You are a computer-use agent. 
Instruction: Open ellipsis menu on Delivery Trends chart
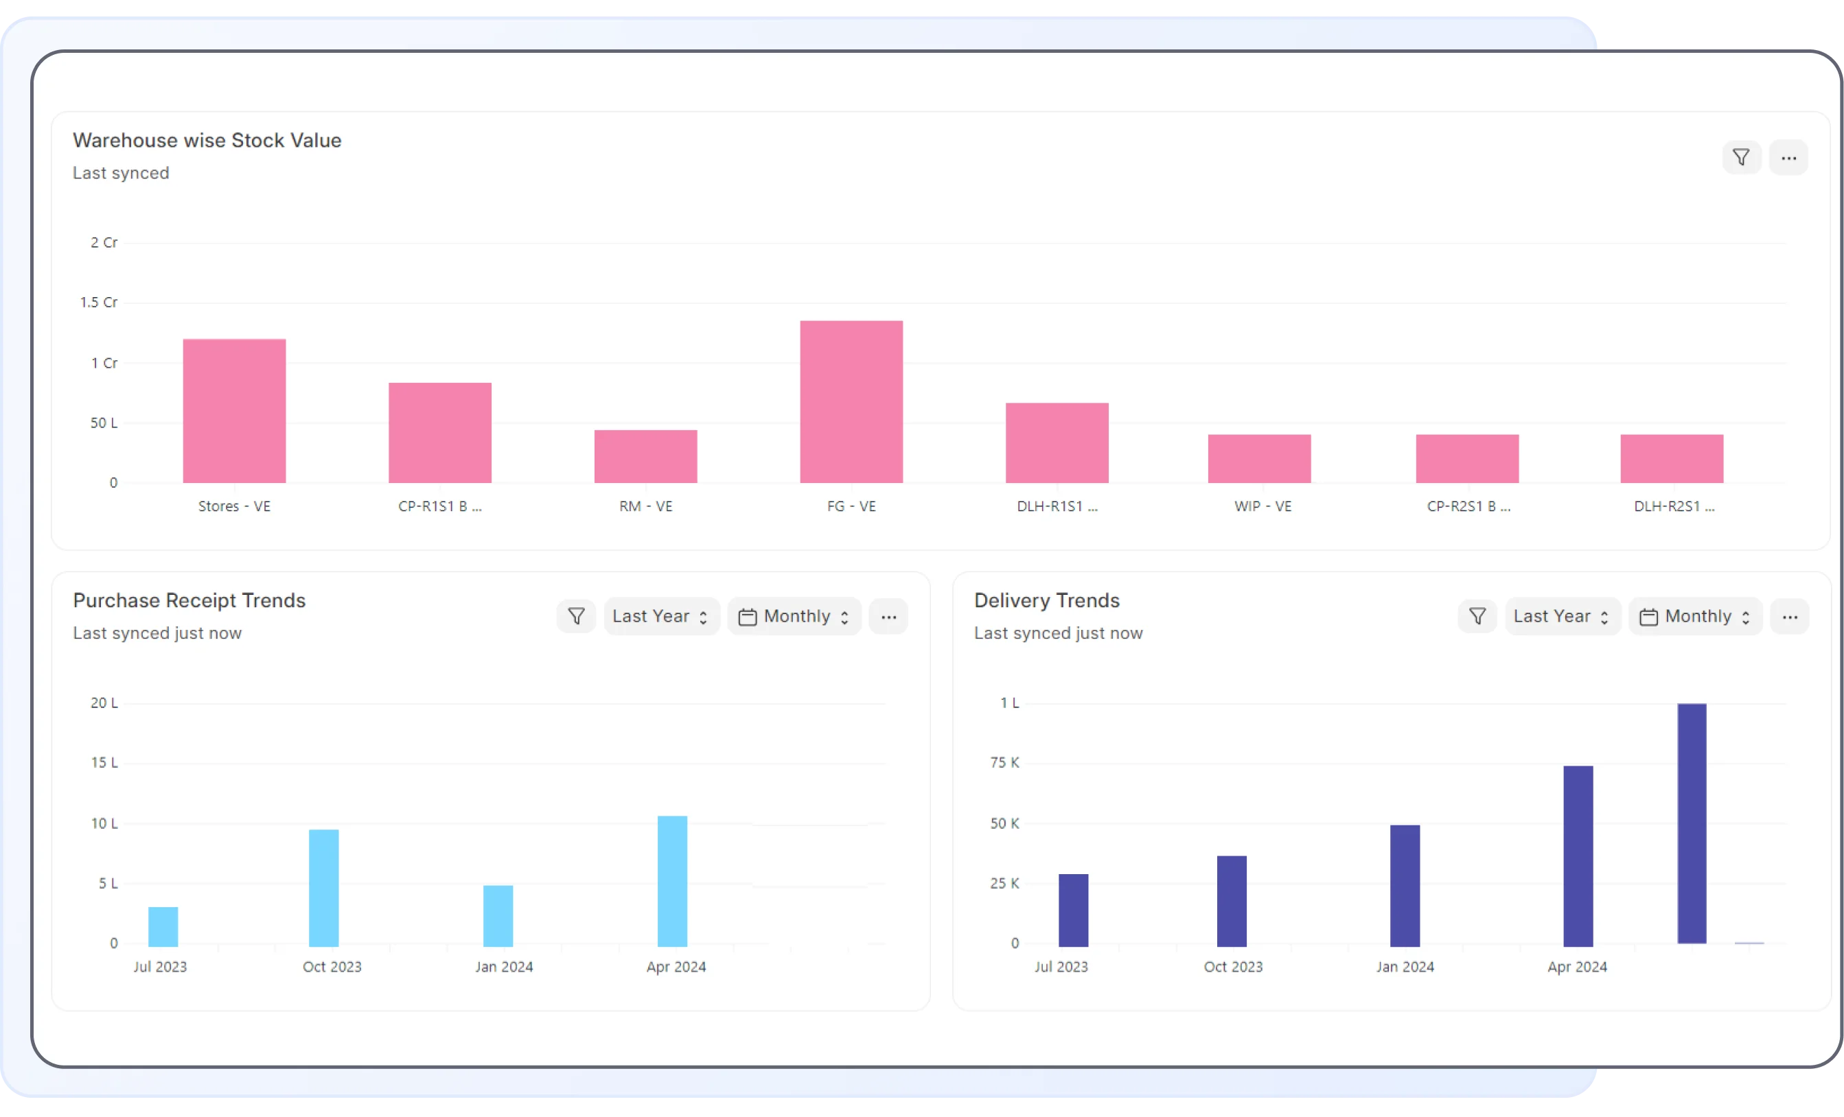coord(1789,618)
